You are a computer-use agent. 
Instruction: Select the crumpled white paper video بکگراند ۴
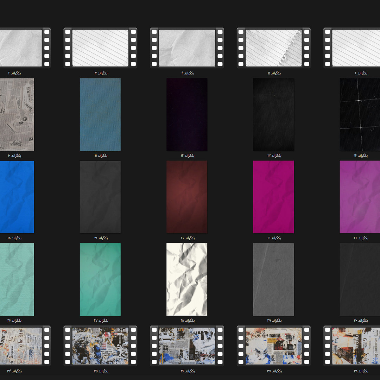(187, 48)
